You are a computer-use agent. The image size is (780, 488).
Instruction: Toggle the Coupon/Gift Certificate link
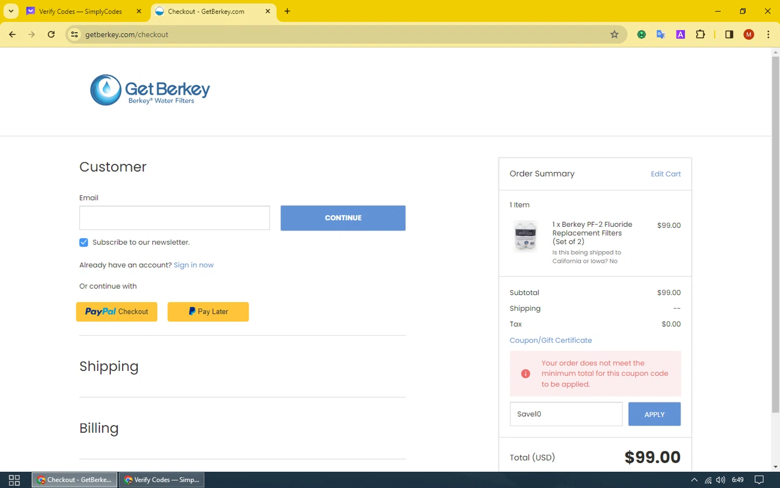(x=551, y=340)
